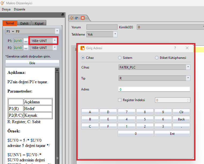Viewport: 204px width, 164px height.
Task: Close the 0* macro tab
Action: [82, 18]
